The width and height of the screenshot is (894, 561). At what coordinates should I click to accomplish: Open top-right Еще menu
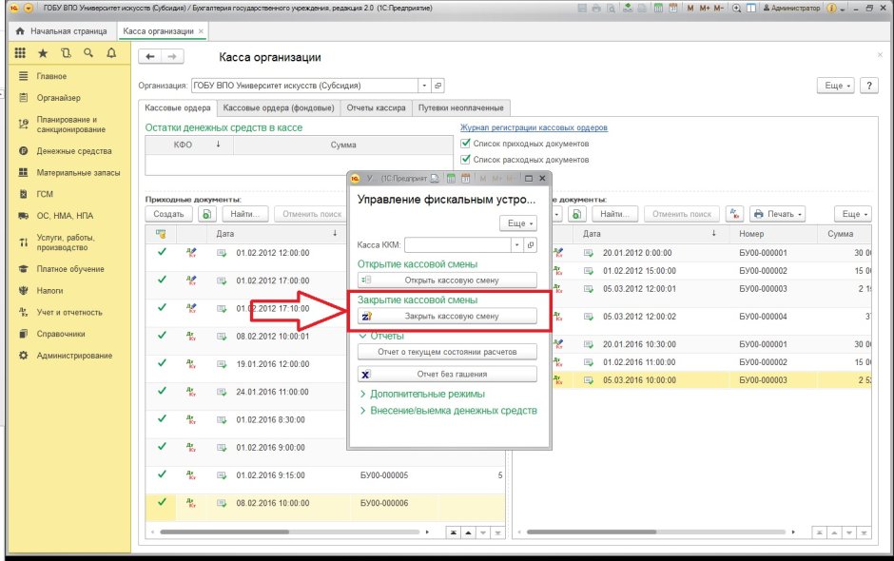click(x=837, y=86)
